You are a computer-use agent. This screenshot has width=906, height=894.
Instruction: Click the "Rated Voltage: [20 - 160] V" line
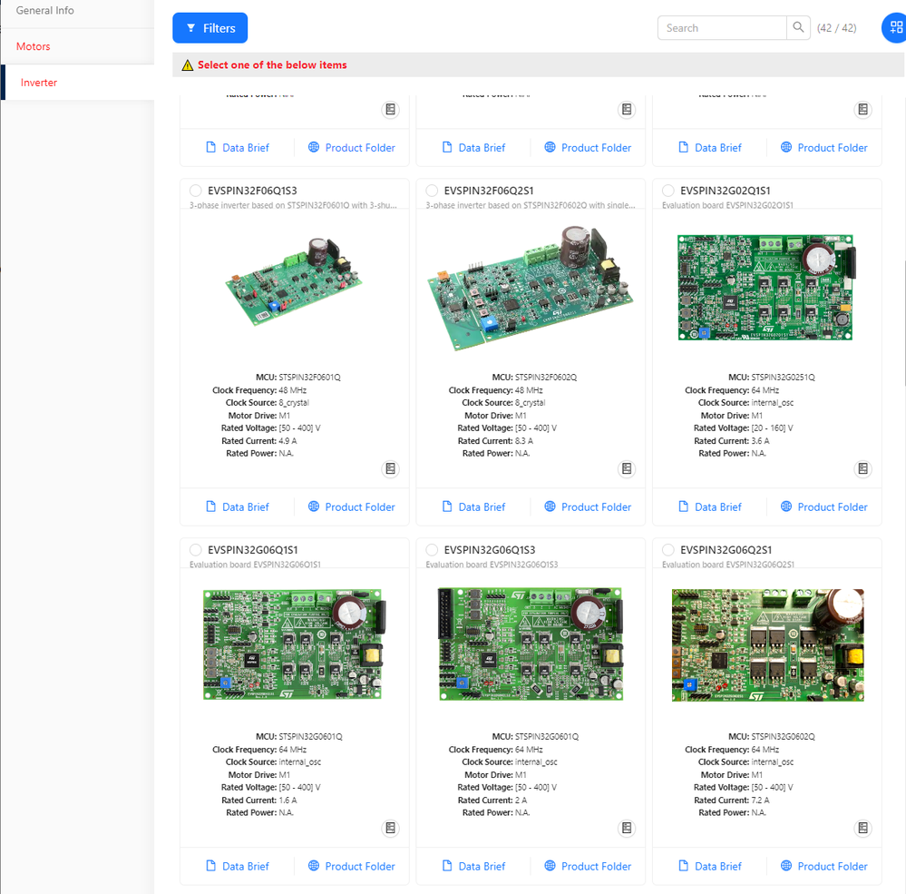tap(744, 427)
